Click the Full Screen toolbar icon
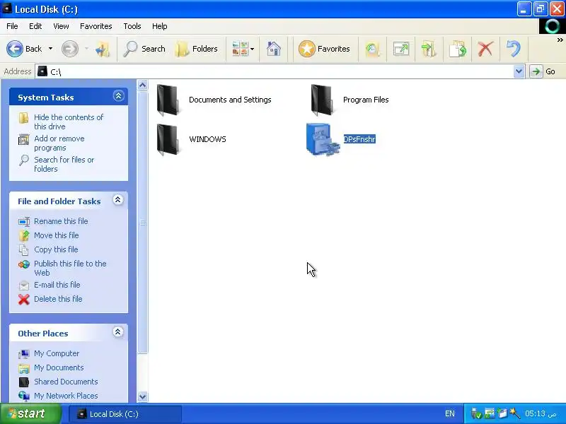This screenshot has width=566, height=424. click(400, 49)
